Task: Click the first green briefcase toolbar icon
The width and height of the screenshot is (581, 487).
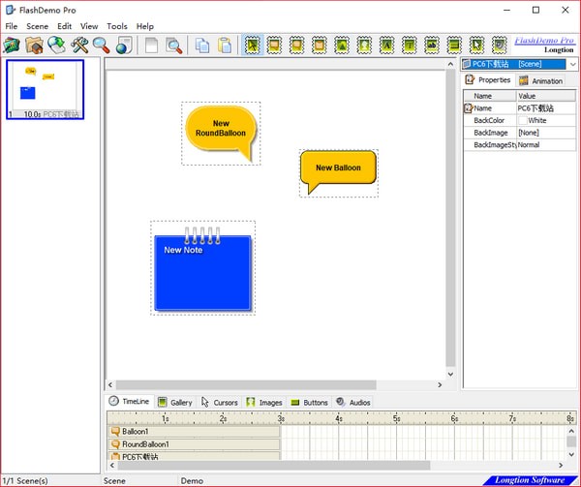Action: pos(12,45)
